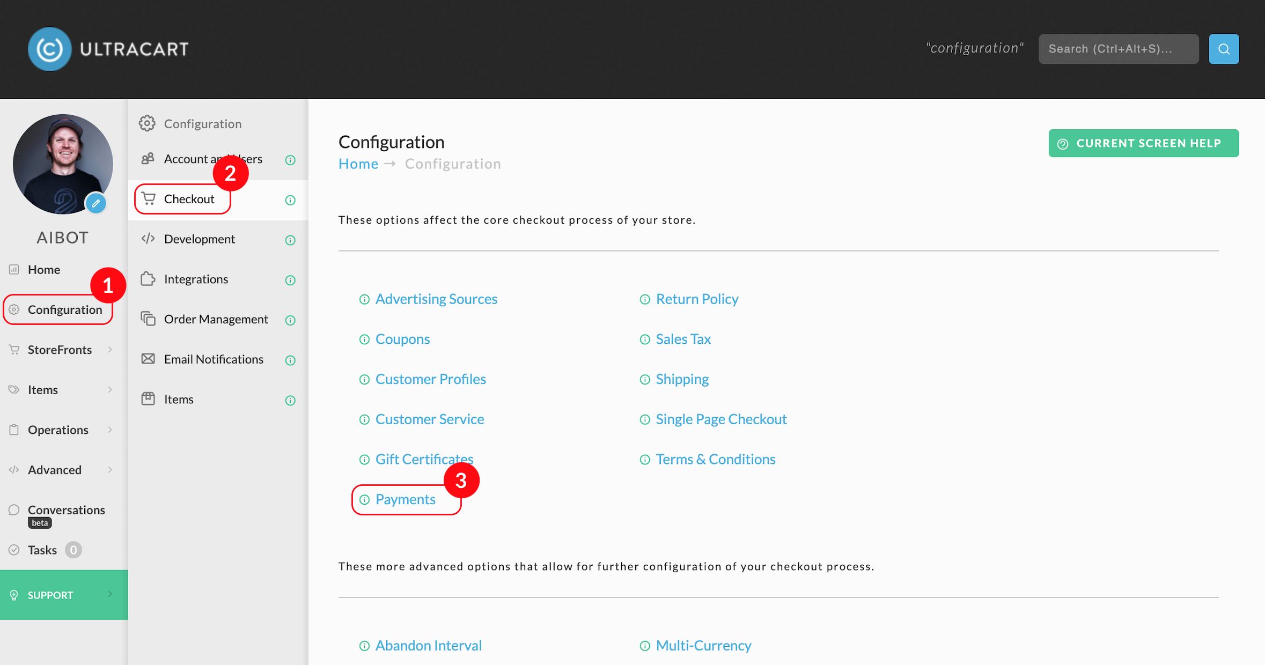Click the info icon beside Development

pyautogui.click(x=290, y=240)
